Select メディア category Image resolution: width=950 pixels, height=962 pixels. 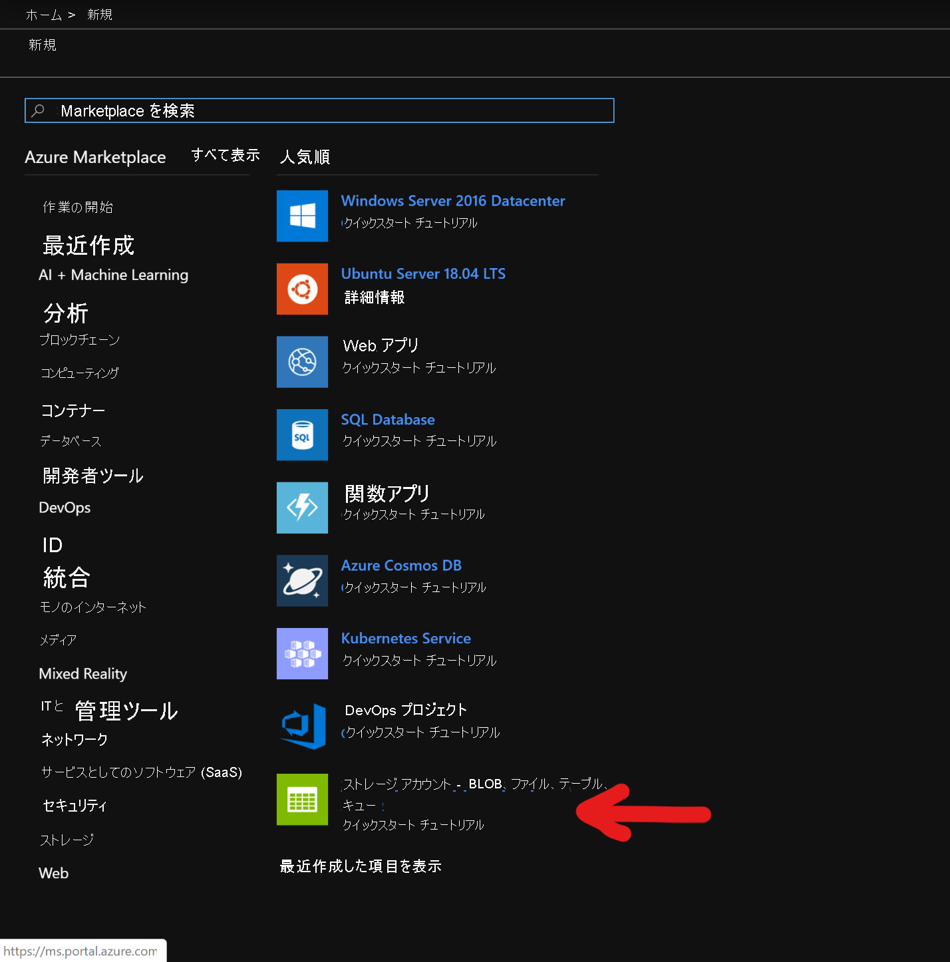click(x=58, y=640)
